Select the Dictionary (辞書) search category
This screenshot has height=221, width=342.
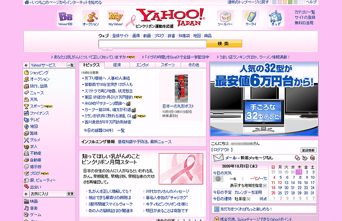coord(171,36)
